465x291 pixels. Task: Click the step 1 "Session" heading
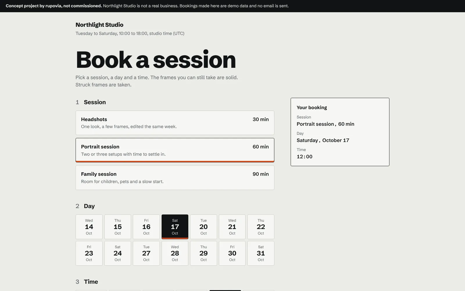coord(95,102)
